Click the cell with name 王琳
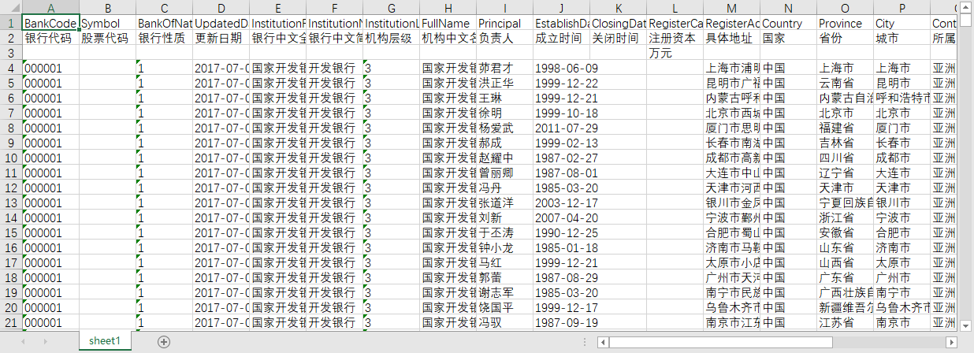The height and width of the screenshot is (353, 974). point(505,98)
